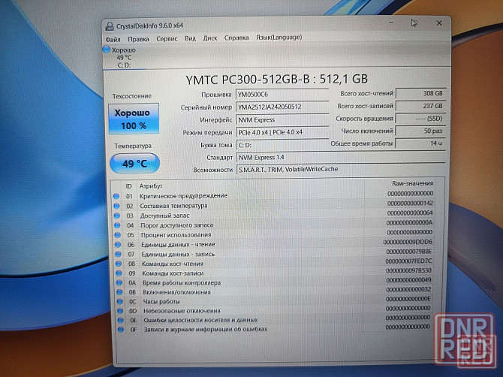Select the C: D: disk tab status icon
The width and height of the screenshot is (503, 377).
[106, 50]
